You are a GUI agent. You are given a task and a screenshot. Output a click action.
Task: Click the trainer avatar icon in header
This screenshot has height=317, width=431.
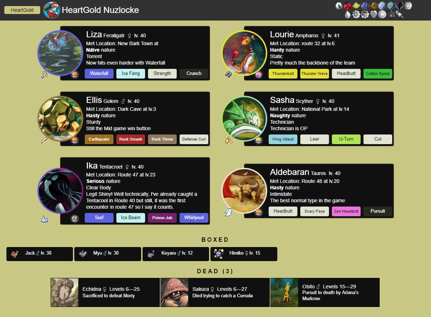[52, 10]
